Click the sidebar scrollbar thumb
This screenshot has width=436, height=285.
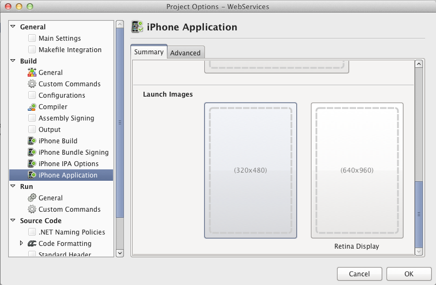[x=120, y=122]
